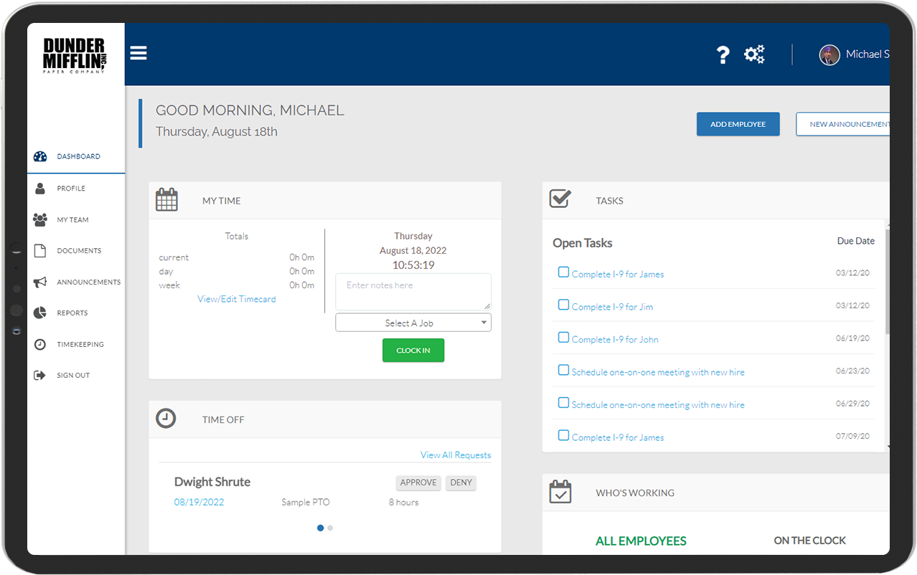Deny Dwight Shrute's time off request
917x575 pixels.
tap(461, 483)
